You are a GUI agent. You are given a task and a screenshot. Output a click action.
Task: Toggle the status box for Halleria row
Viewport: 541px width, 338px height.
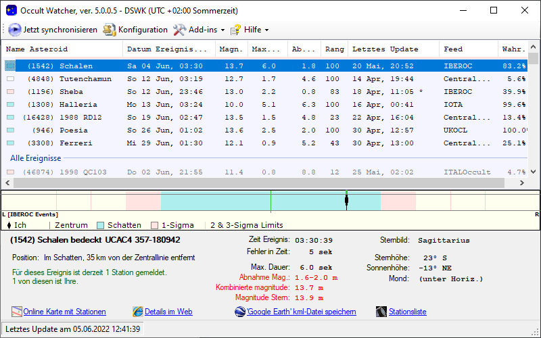click(x=10, y=105)
